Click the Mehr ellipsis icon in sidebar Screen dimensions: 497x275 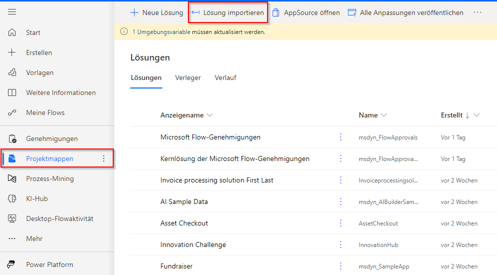click(12, 238)
